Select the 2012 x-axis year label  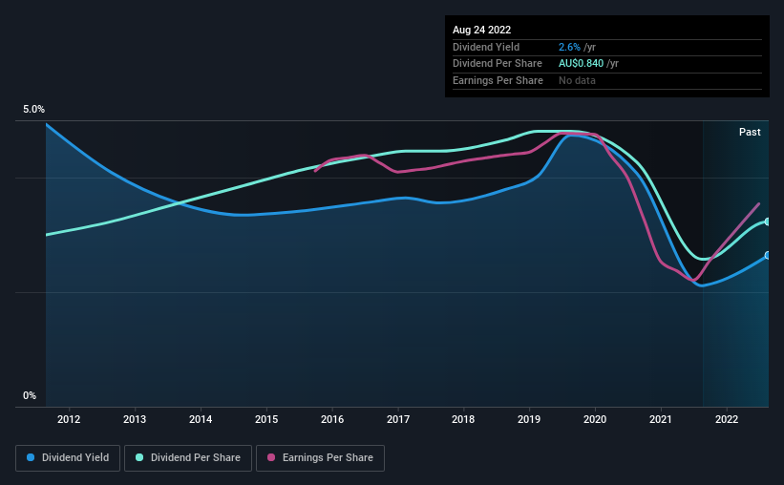[x=68, y=419]
